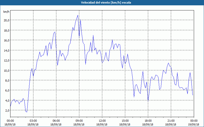Screen dimensions: 204x127
Task: Click the '2,0' y-axis value
Action: 7,110
